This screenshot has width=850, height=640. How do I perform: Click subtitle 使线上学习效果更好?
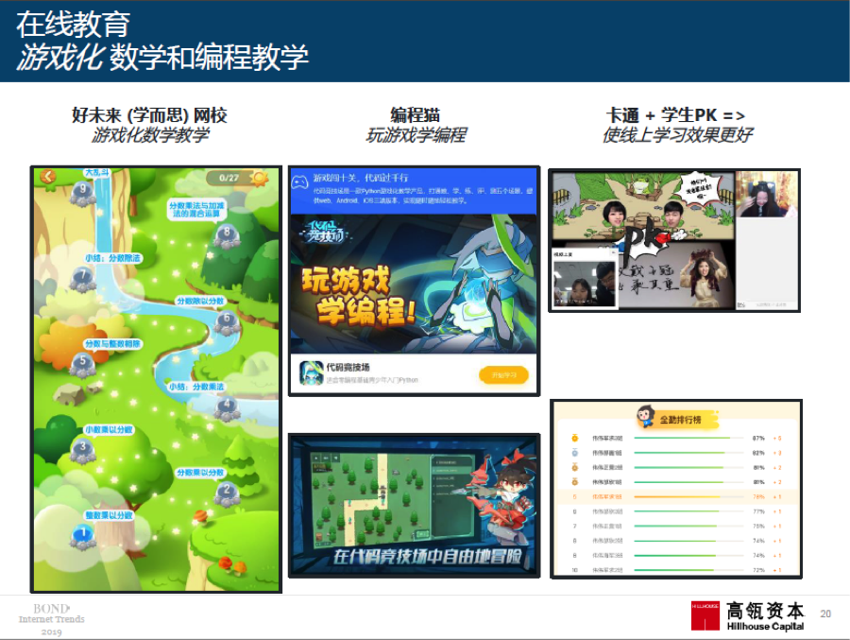point(677,134)
